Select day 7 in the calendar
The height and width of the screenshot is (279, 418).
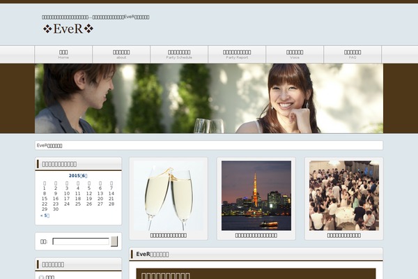point(111,188)
